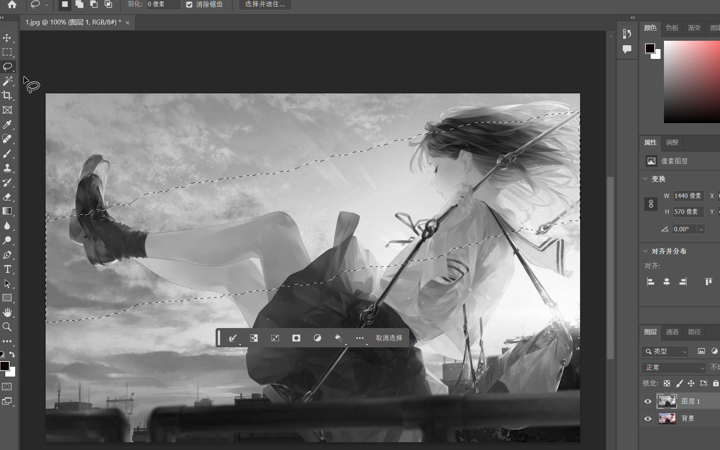The image size is (720, 450).
Task: Toggle the 消除锯齿 anti-alias checkbox
Action: [189, 4]
